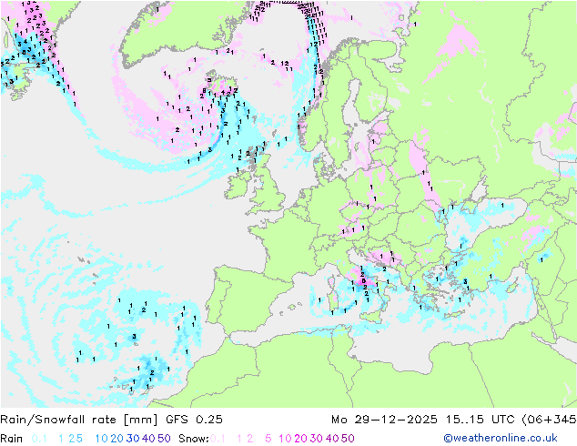Select the Rain 50 legend value
This screenshot has height=446, width=577.
tap(164, 439)
